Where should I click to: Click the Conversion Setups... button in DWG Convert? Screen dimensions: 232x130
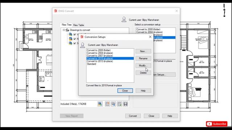pos(164,75)
